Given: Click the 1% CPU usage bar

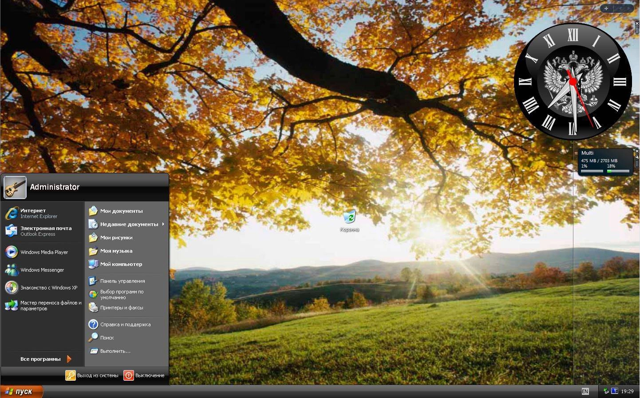Looking at the screenshot, I should (x=592, y=171).
